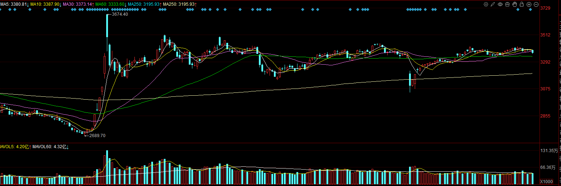Screen dimensions: 561x186
Task: Click the 3512 price axis label
Action: click(545, 35)
